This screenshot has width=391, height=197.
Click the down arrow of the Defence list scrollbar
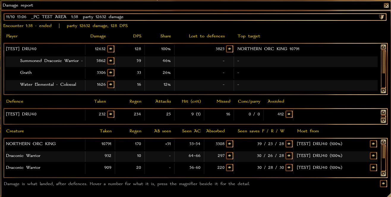[383, 120]
